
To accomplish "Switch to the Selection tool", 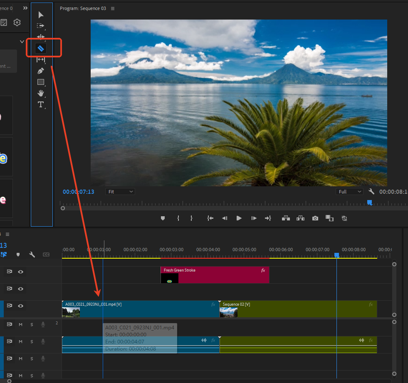I will pos(41,15).
